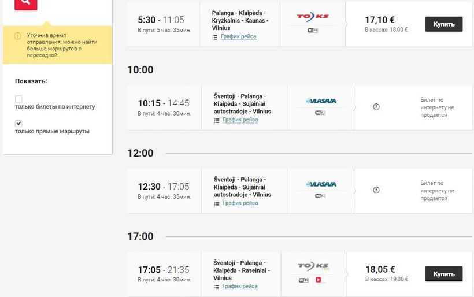This screenshot has width=474, height=297.
Task: Click the video player icon on 17:05 trip
Action: (x=317, y=280)
